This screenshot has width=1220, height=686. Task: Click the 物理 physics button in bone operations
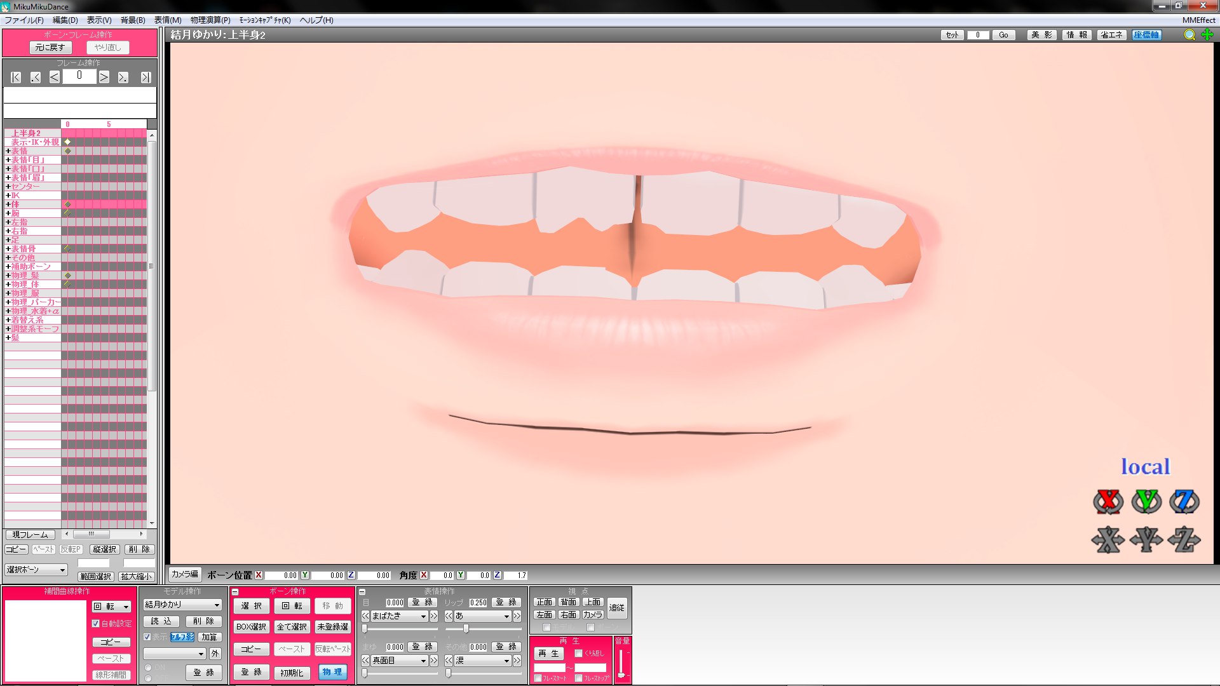pos(333,673)
